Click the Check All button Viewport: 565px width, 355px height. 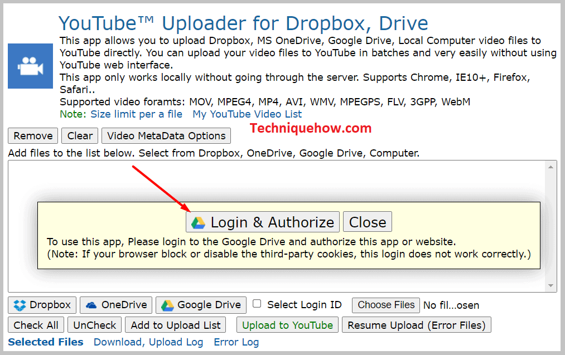coord(36,325)
